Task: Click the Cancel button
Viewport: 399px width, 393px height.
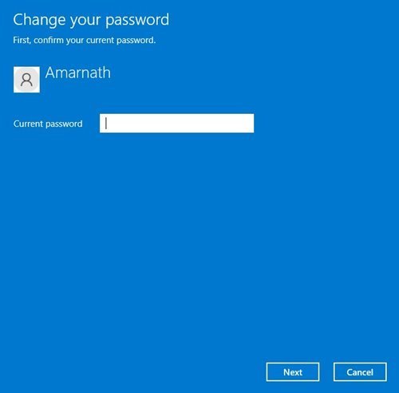Action: click(x=360, y=372)
